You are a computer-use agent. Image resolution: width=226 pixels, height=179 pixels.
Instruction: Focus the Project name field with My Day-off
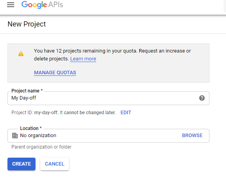(108, 98)
